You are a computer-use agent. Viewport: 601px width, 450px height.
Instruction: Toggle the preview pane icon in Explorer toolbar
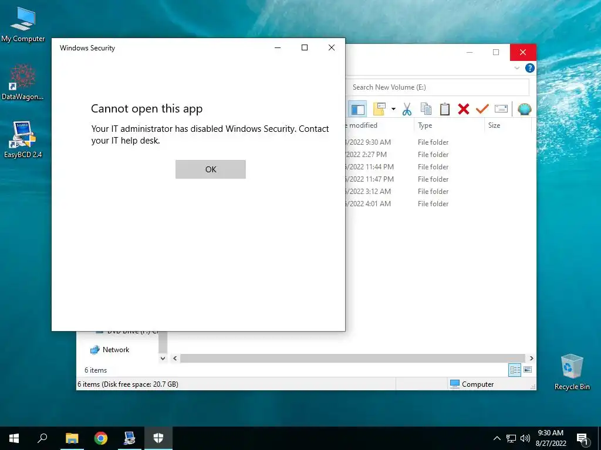[357, 109]
